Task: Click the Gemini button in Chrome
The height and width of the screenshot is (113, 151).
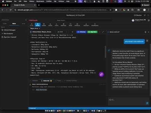Action: [x=145, y=5]
